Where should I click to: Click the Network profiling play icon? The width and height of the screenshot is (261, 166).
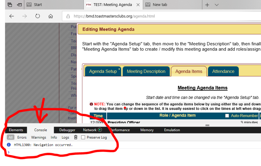pyautogui.click(x=100, y=130)
